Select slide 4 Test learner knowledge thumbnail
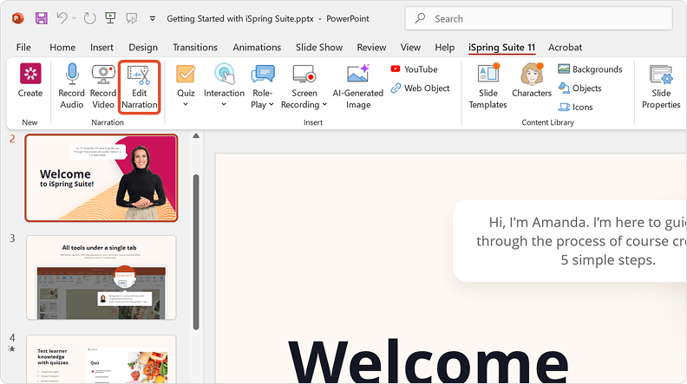The height and width of the screenshot is (384, 687). [101, 359]
